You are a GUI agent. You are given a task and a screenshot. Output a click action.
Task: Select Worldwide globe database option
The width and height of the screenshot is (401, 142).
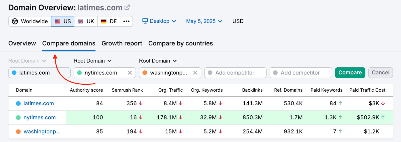pos(30,21)
